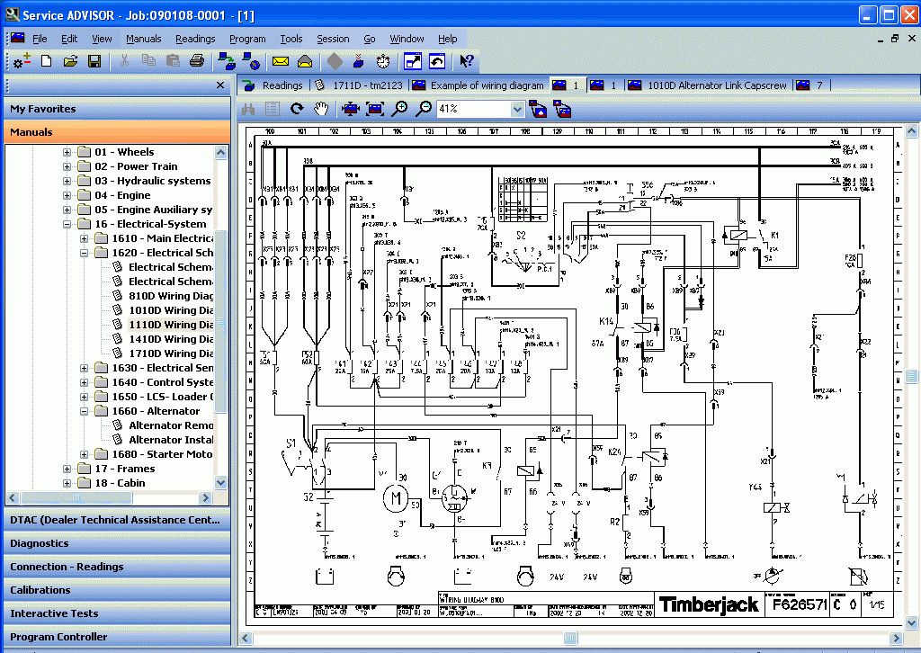Open the Connection - Readings panel
Screen dimensions: 921x653
(x=117, y=568)
